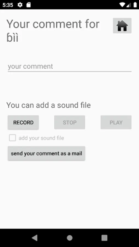Click the 'Your comment for bìì' heading

pos(53,31)
